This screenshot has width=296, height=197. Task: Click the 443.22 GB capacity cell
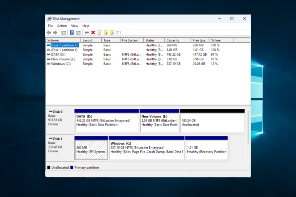coord(173,54)
